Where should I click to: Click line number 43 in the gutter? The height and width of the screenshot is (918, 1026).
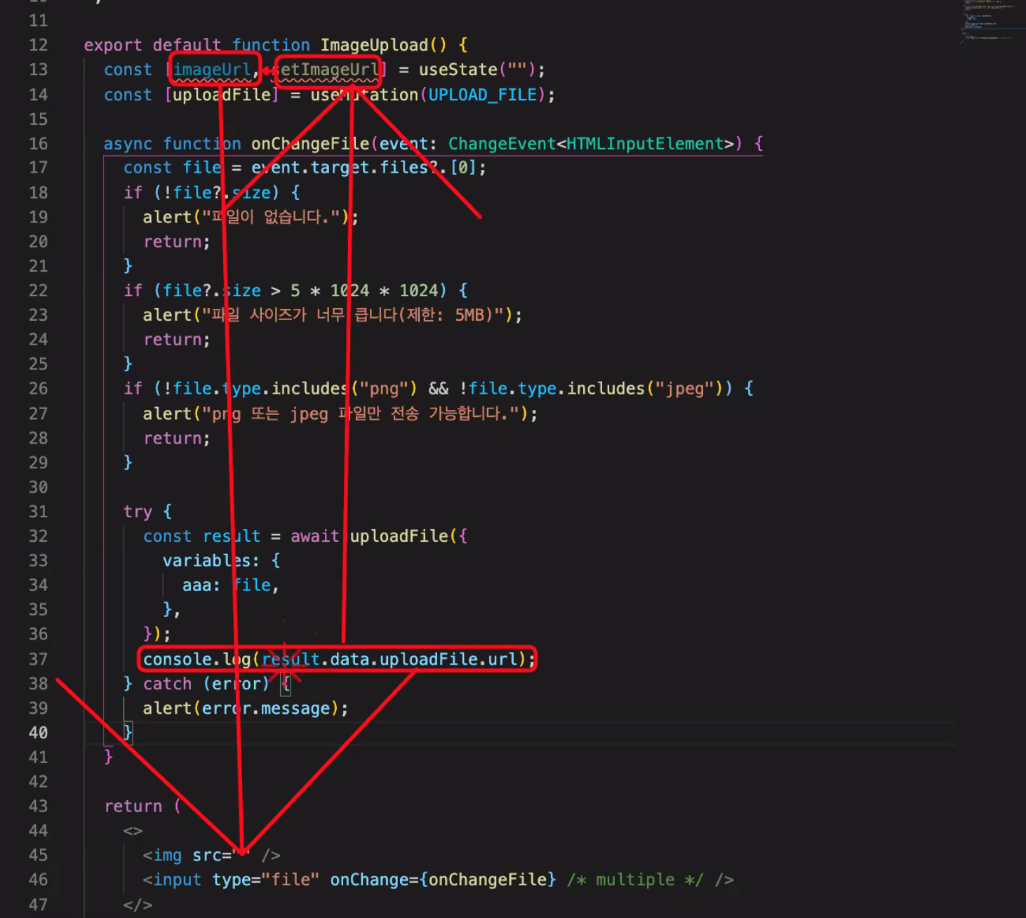pos(38,806)
